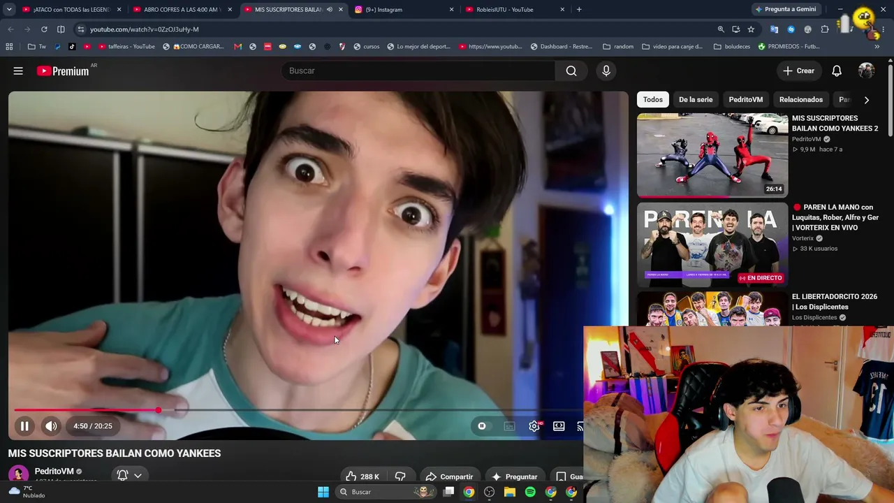Open the YouTube account avatar menu
This screenshot has height=503, width=894.
click(866, 71)
